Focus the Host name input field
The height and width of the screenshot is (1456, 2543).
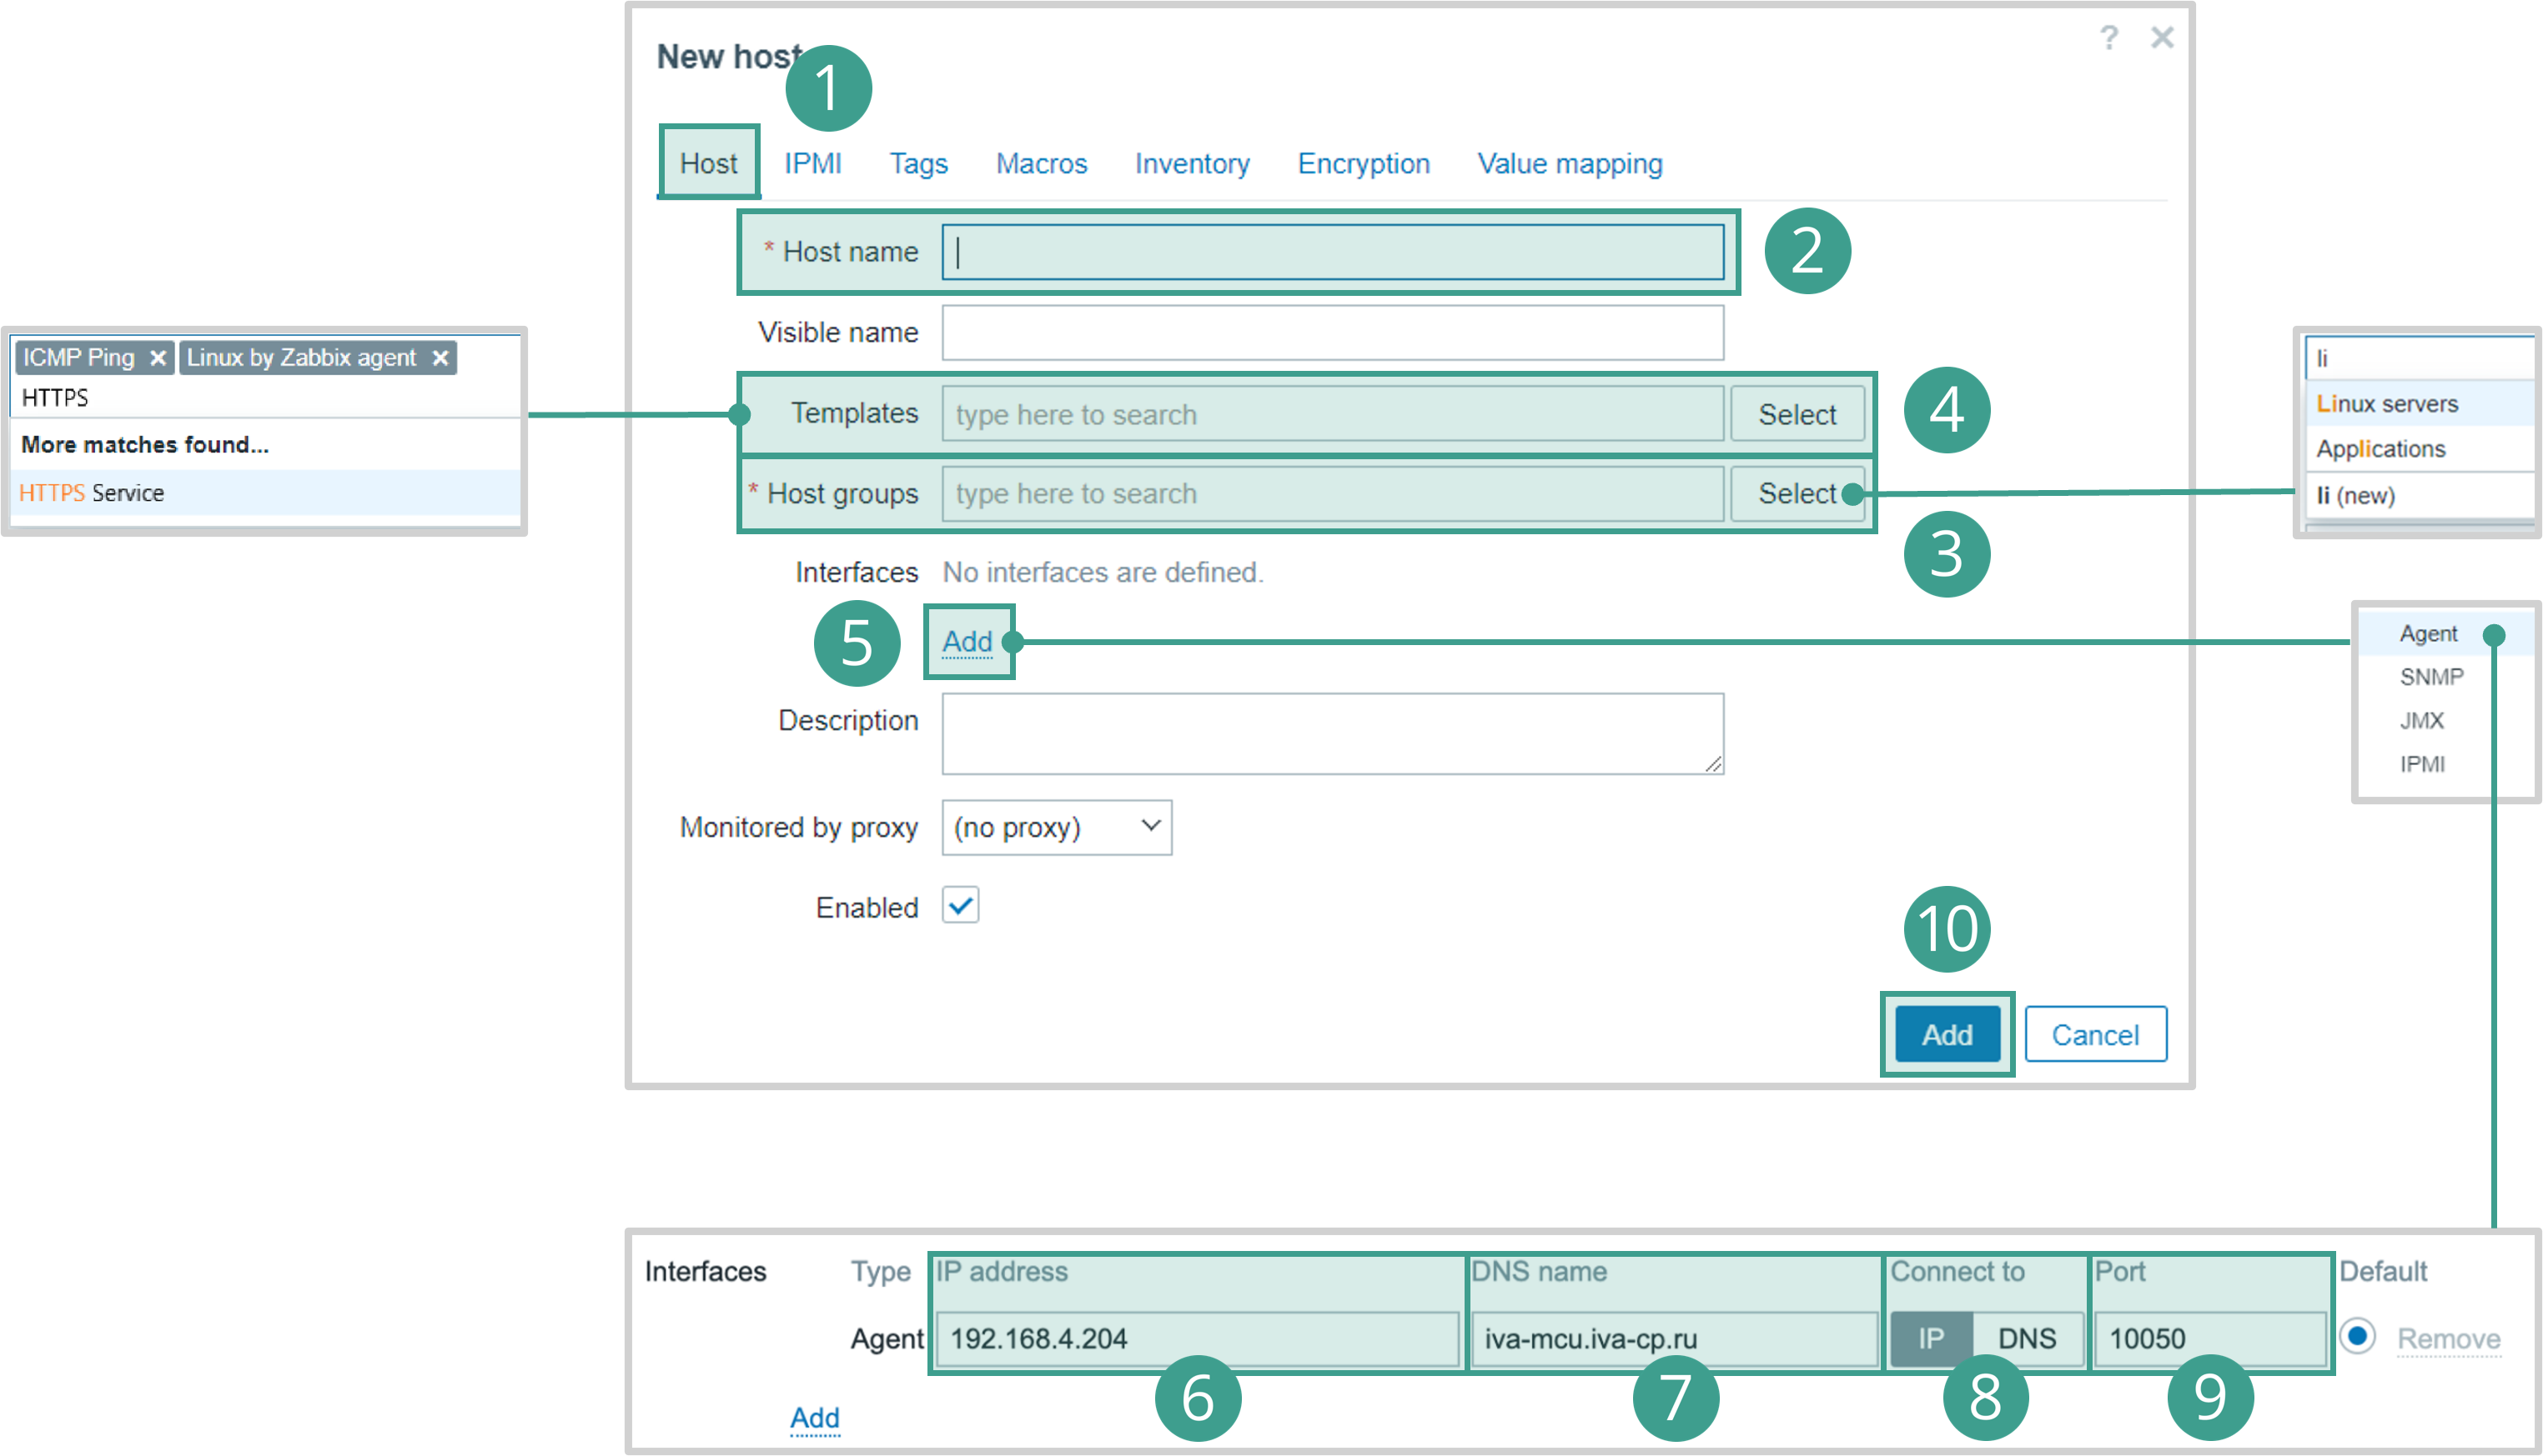tap(1331, 252)
